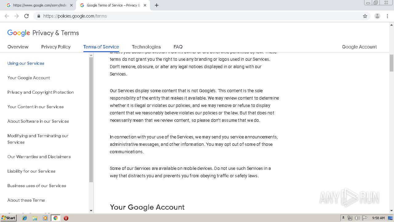Click the taskbar volume speaker icon

tap(357, 218)
